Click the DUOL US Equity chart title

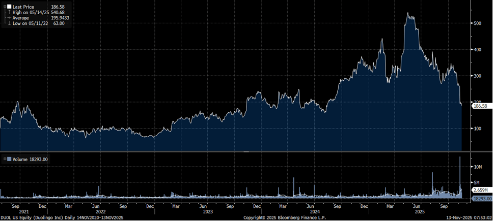[62, 217]
